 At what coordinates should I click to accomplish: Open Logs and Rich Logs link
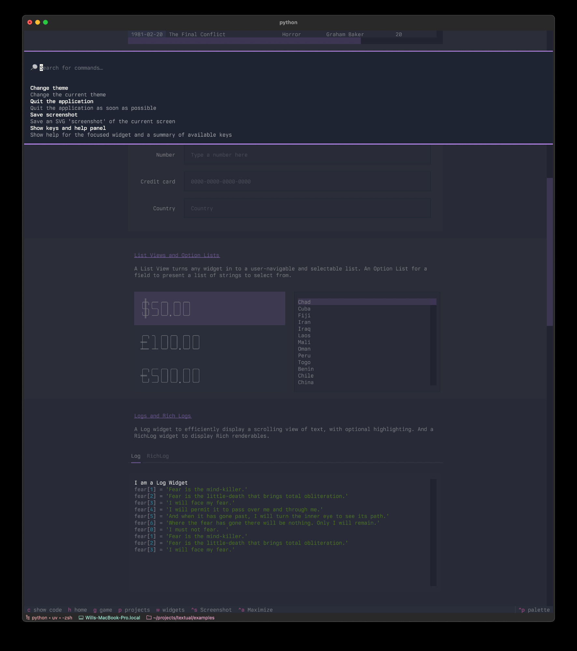point(163,416)
